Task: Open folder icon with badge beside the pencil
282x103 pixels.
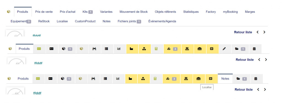Action: click(x=240, y=49)
